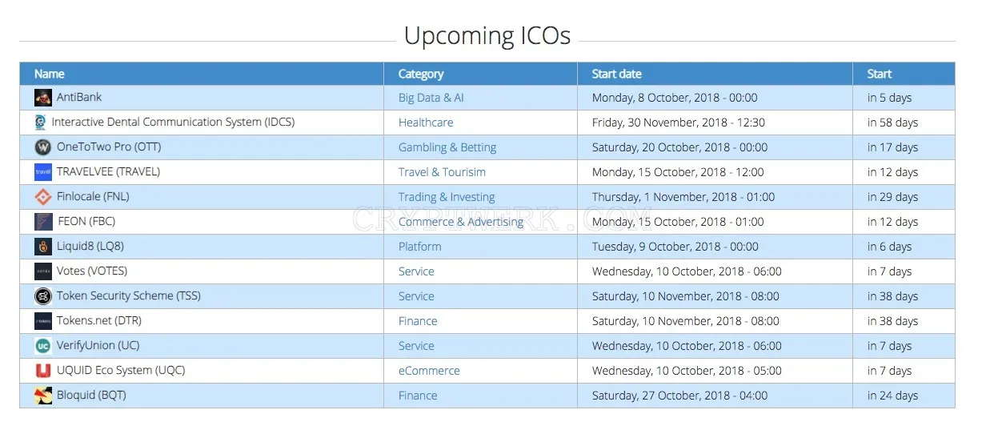
Task: Open the Tokens.net (DTR) listing
Action: (x=99, y=320)
